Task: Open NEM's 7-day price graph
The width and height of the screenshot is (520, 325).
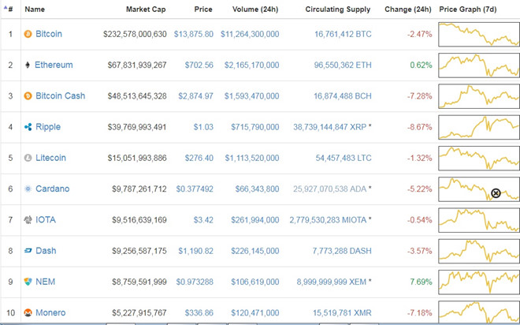Action: 478,282
